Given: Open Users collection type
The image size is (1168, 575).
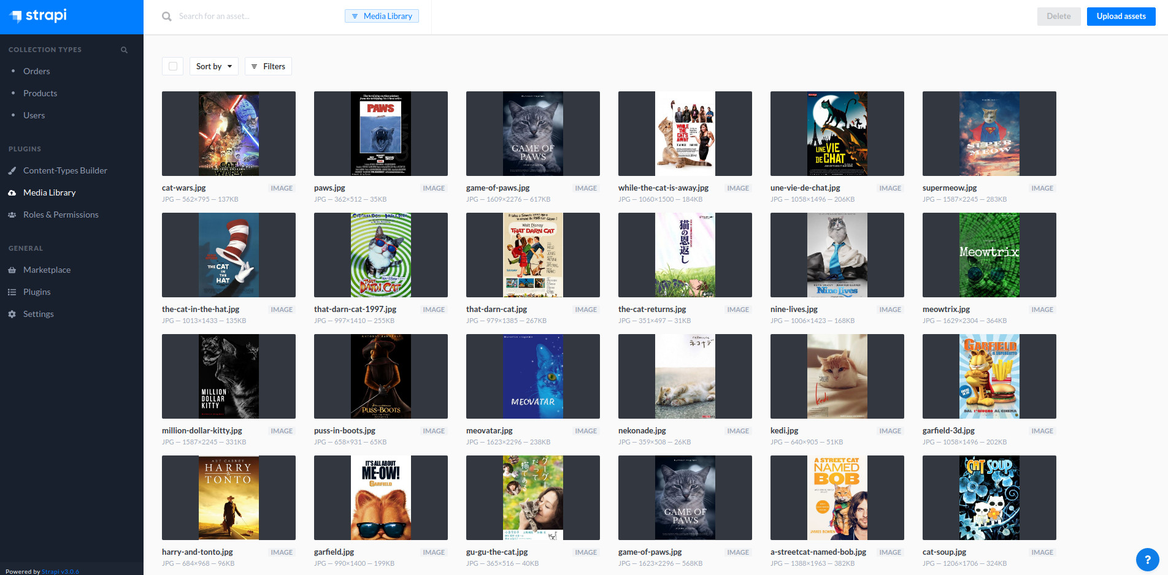Looking at the screenshot, I should (34, 115).
